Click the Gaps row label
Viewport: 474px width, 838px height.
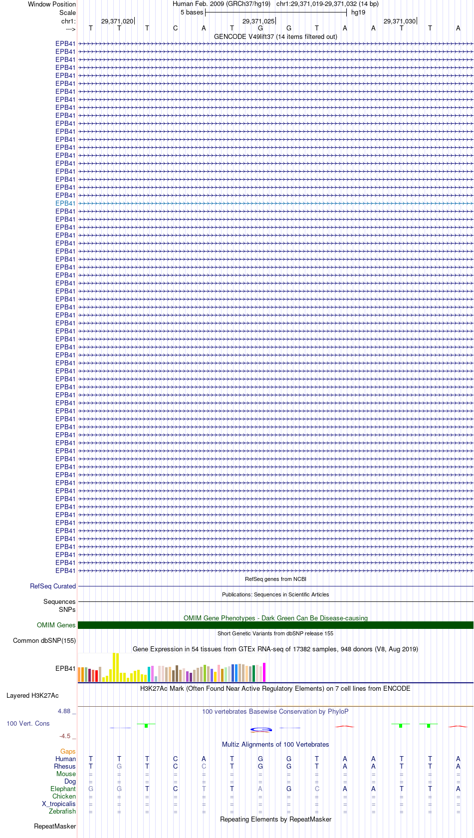[68, 751]
